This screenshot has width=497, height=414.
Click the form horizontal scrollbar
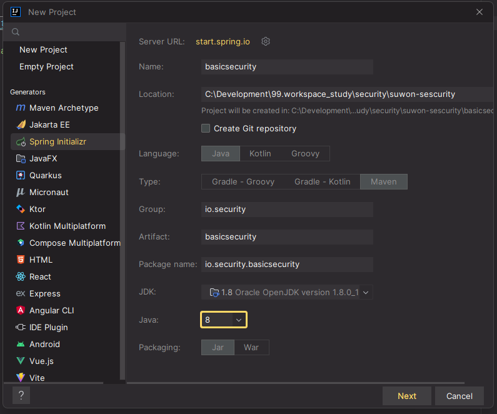coord(296,383)
